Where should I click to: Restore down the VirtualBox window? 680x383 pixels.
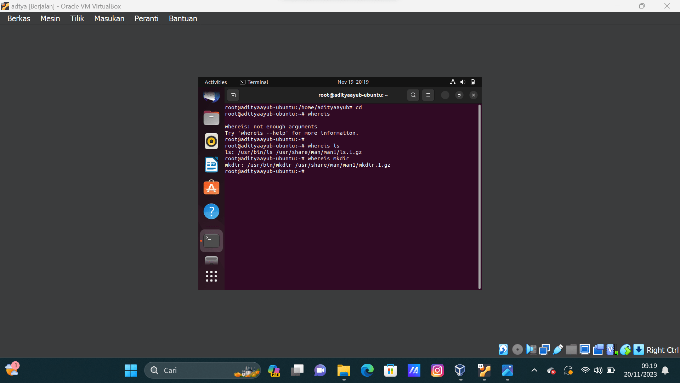(x=642, y=6)
